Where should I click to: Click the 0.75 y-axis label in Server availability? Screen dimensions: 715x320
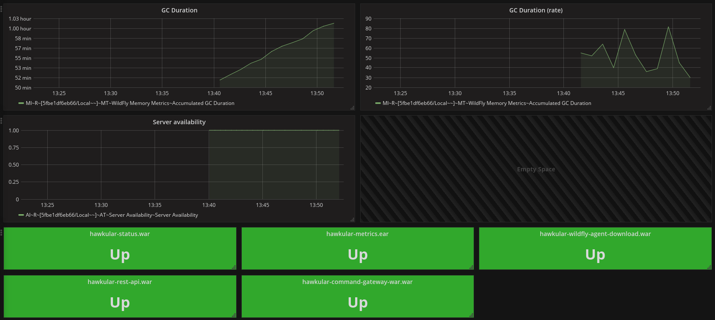point(14,148)
